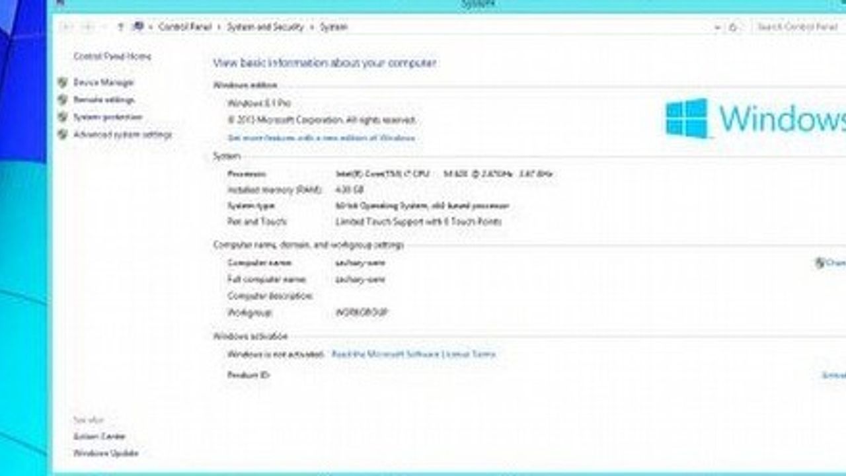Open Device Manager
Image resolution: width=846 pixels, height=476 pixels.
pos(104,83)
